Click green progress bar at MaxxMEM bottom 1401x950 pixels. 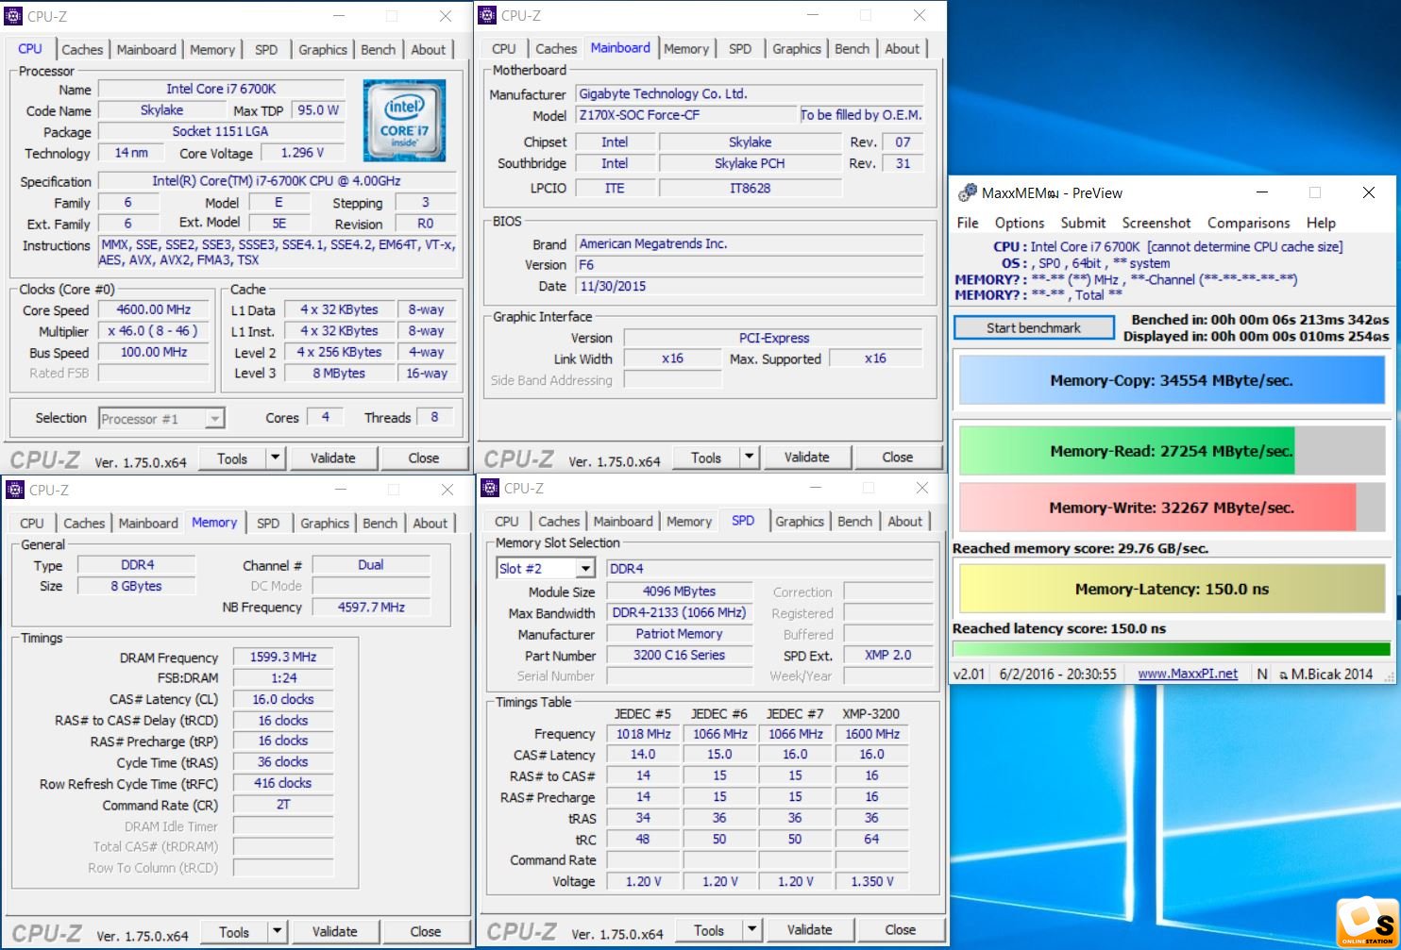tap(1172, 649)
